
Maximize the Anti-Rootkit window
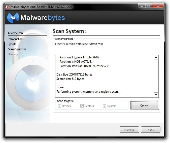(149, 6)
